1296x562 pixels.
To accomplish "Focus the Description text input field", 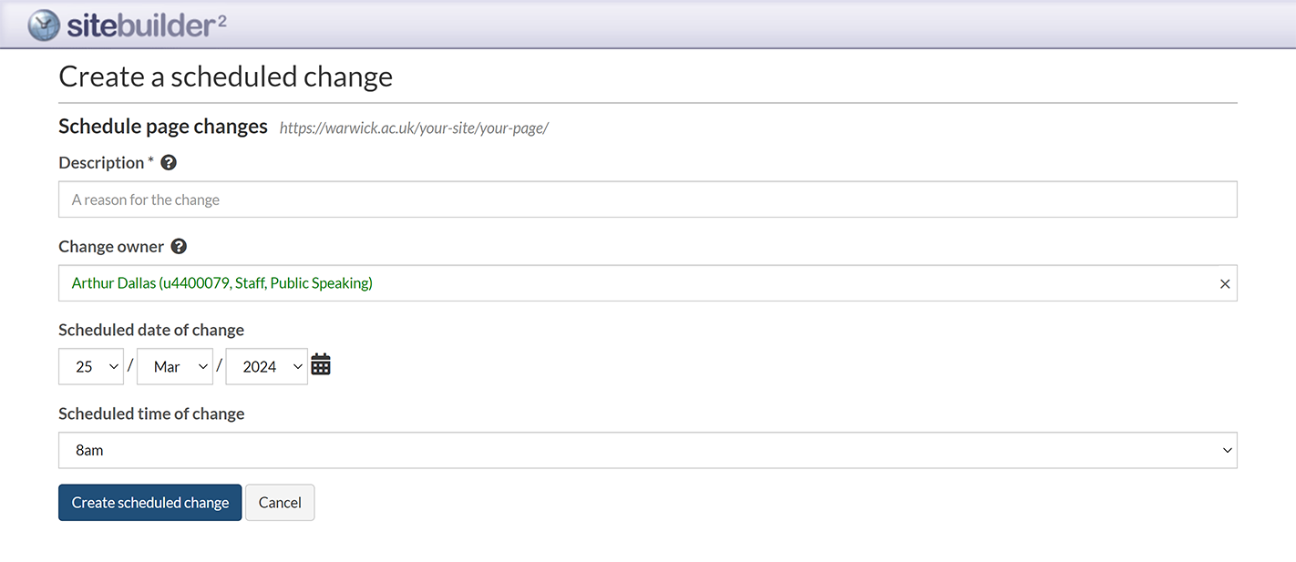I will (x=647, y=199).
